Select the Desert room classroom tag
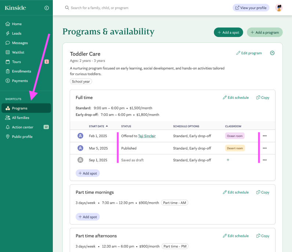The image size is (292, 252). (x=235, y=148)
